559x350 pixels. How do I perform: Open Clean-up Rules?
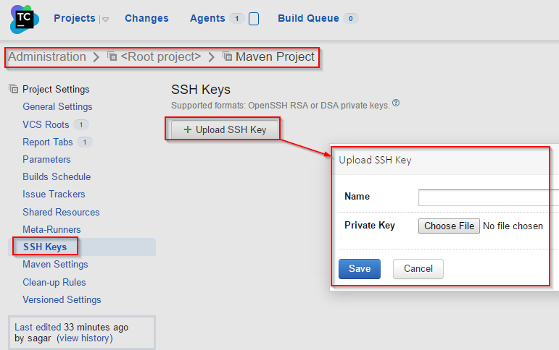54,282
